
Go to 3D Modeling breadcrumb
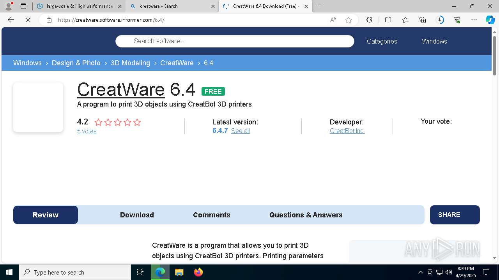pyautogui.click(x=130, y=63)
